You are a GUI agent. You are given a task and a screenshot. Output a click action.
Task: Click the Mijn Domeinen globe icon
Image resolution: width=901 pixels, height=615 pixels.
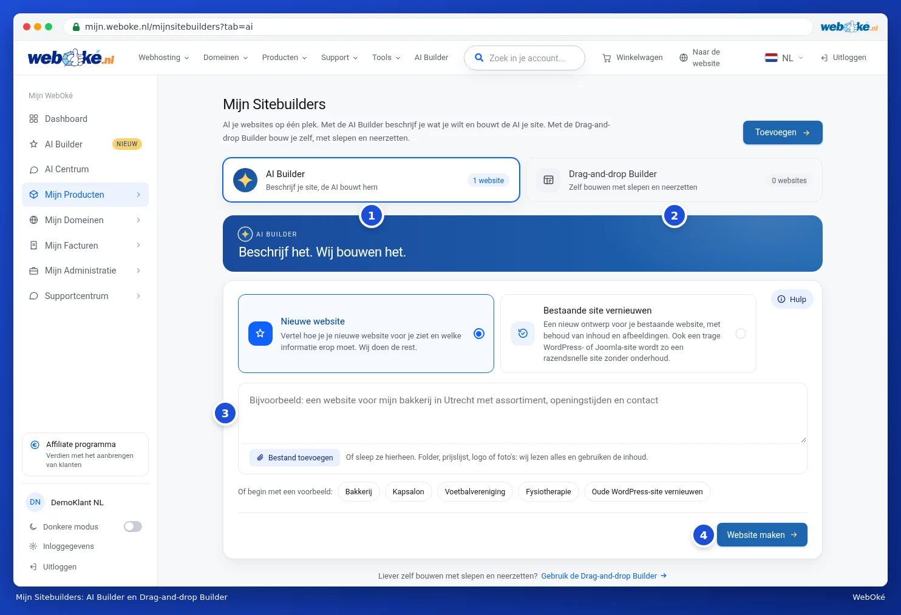34,220
